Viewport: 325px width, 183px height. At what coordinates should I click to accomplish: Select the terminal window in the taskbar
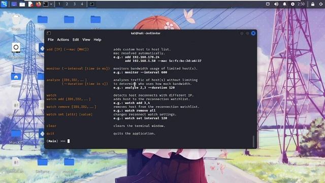tap(92, 4)
